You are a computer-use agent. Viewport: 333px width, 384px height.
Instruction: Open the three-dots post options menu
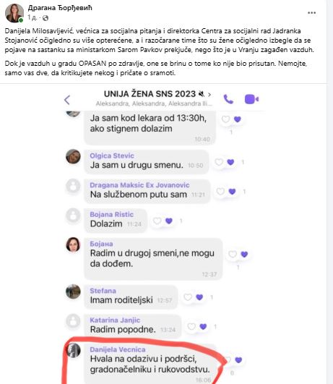311,13
